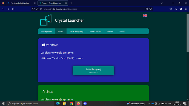Bookmark this page with the star icon
Viewport: 189px width, 106px height.
[151, 9]
